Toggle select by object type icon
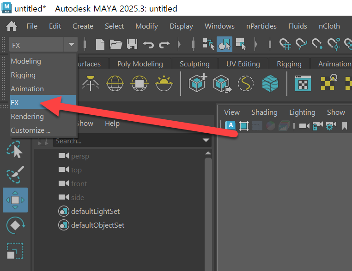The height and width of the screenshot is (271, 352). (x=225, y=44)
